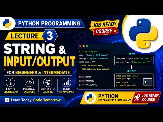Click the name = "Learn IT With Aneela" line
The image size is (163, 122).
[x=94, y=55]
